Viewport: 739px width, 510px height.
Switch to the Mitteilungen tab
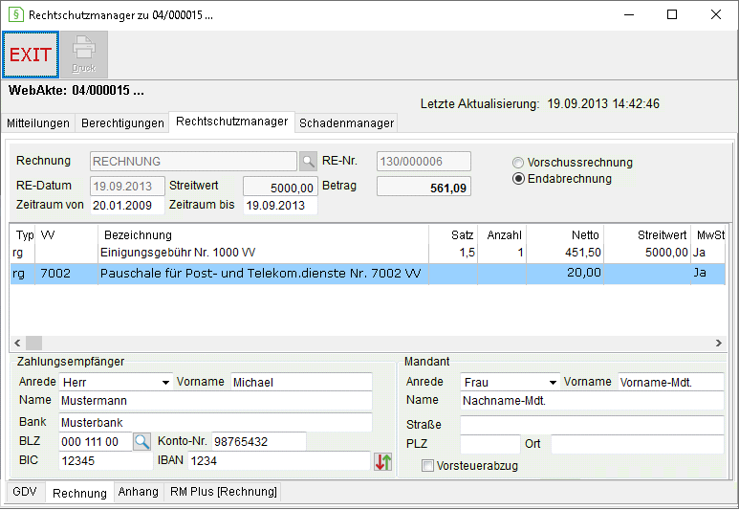point(38,123)
